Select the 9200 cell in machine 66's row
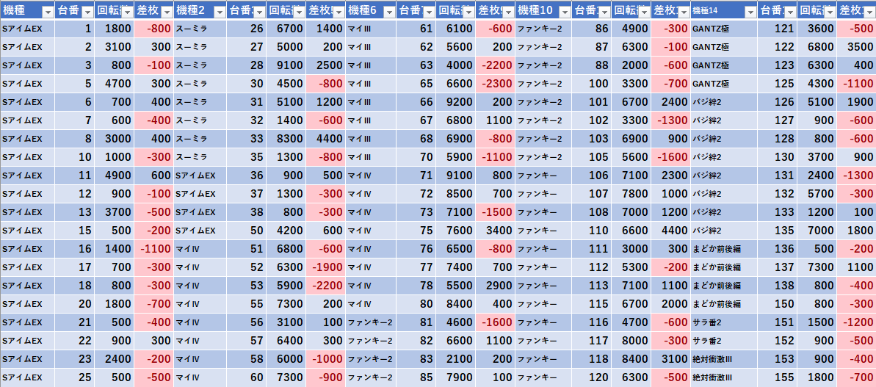This screenshot has height=387, width=876. [455, 102]
